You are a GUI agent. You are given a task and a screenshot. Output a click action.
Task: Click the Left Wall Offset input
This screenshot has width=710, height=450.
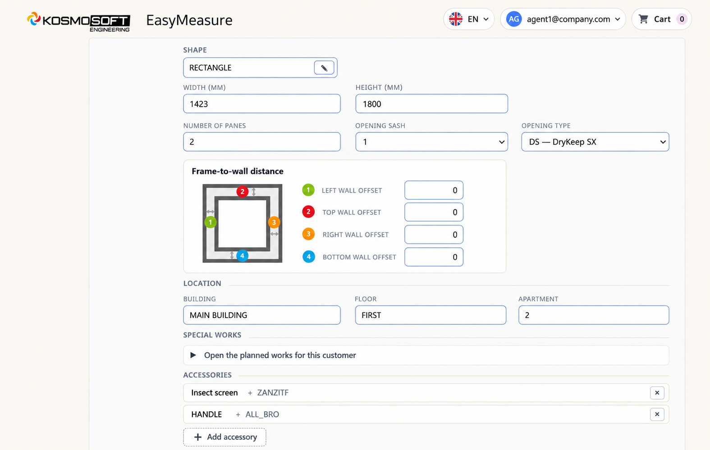click(434, 190)
